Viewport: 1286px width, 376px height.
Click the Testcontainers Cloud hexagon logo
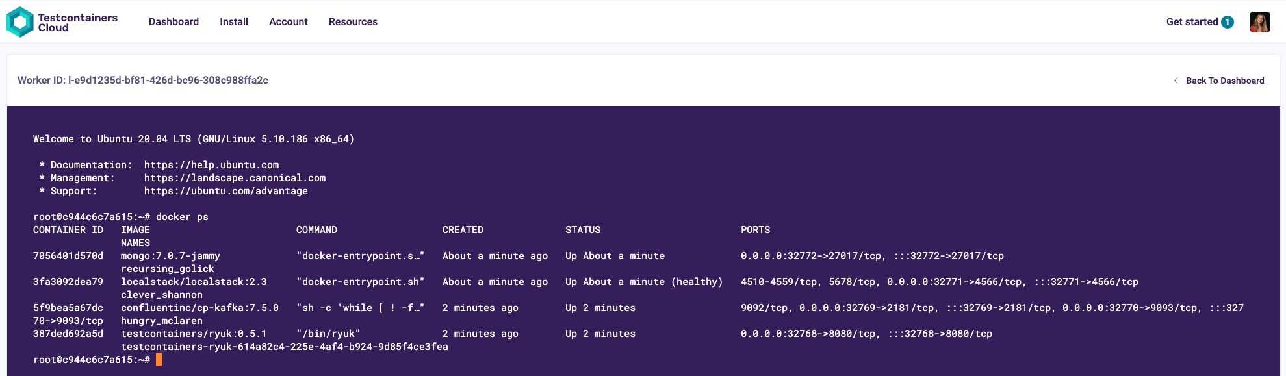click(x=20, y=22)
